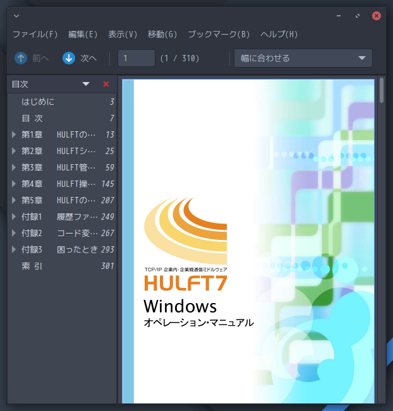Click the next page down-arrow icon
The height and width of the screenshot is (411, 393).
coord(69,58)
